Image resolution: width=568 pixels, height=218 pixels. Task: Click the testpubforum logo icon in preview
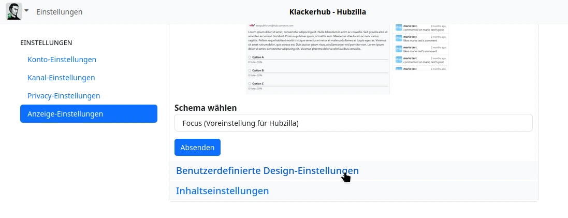[252, 25]
